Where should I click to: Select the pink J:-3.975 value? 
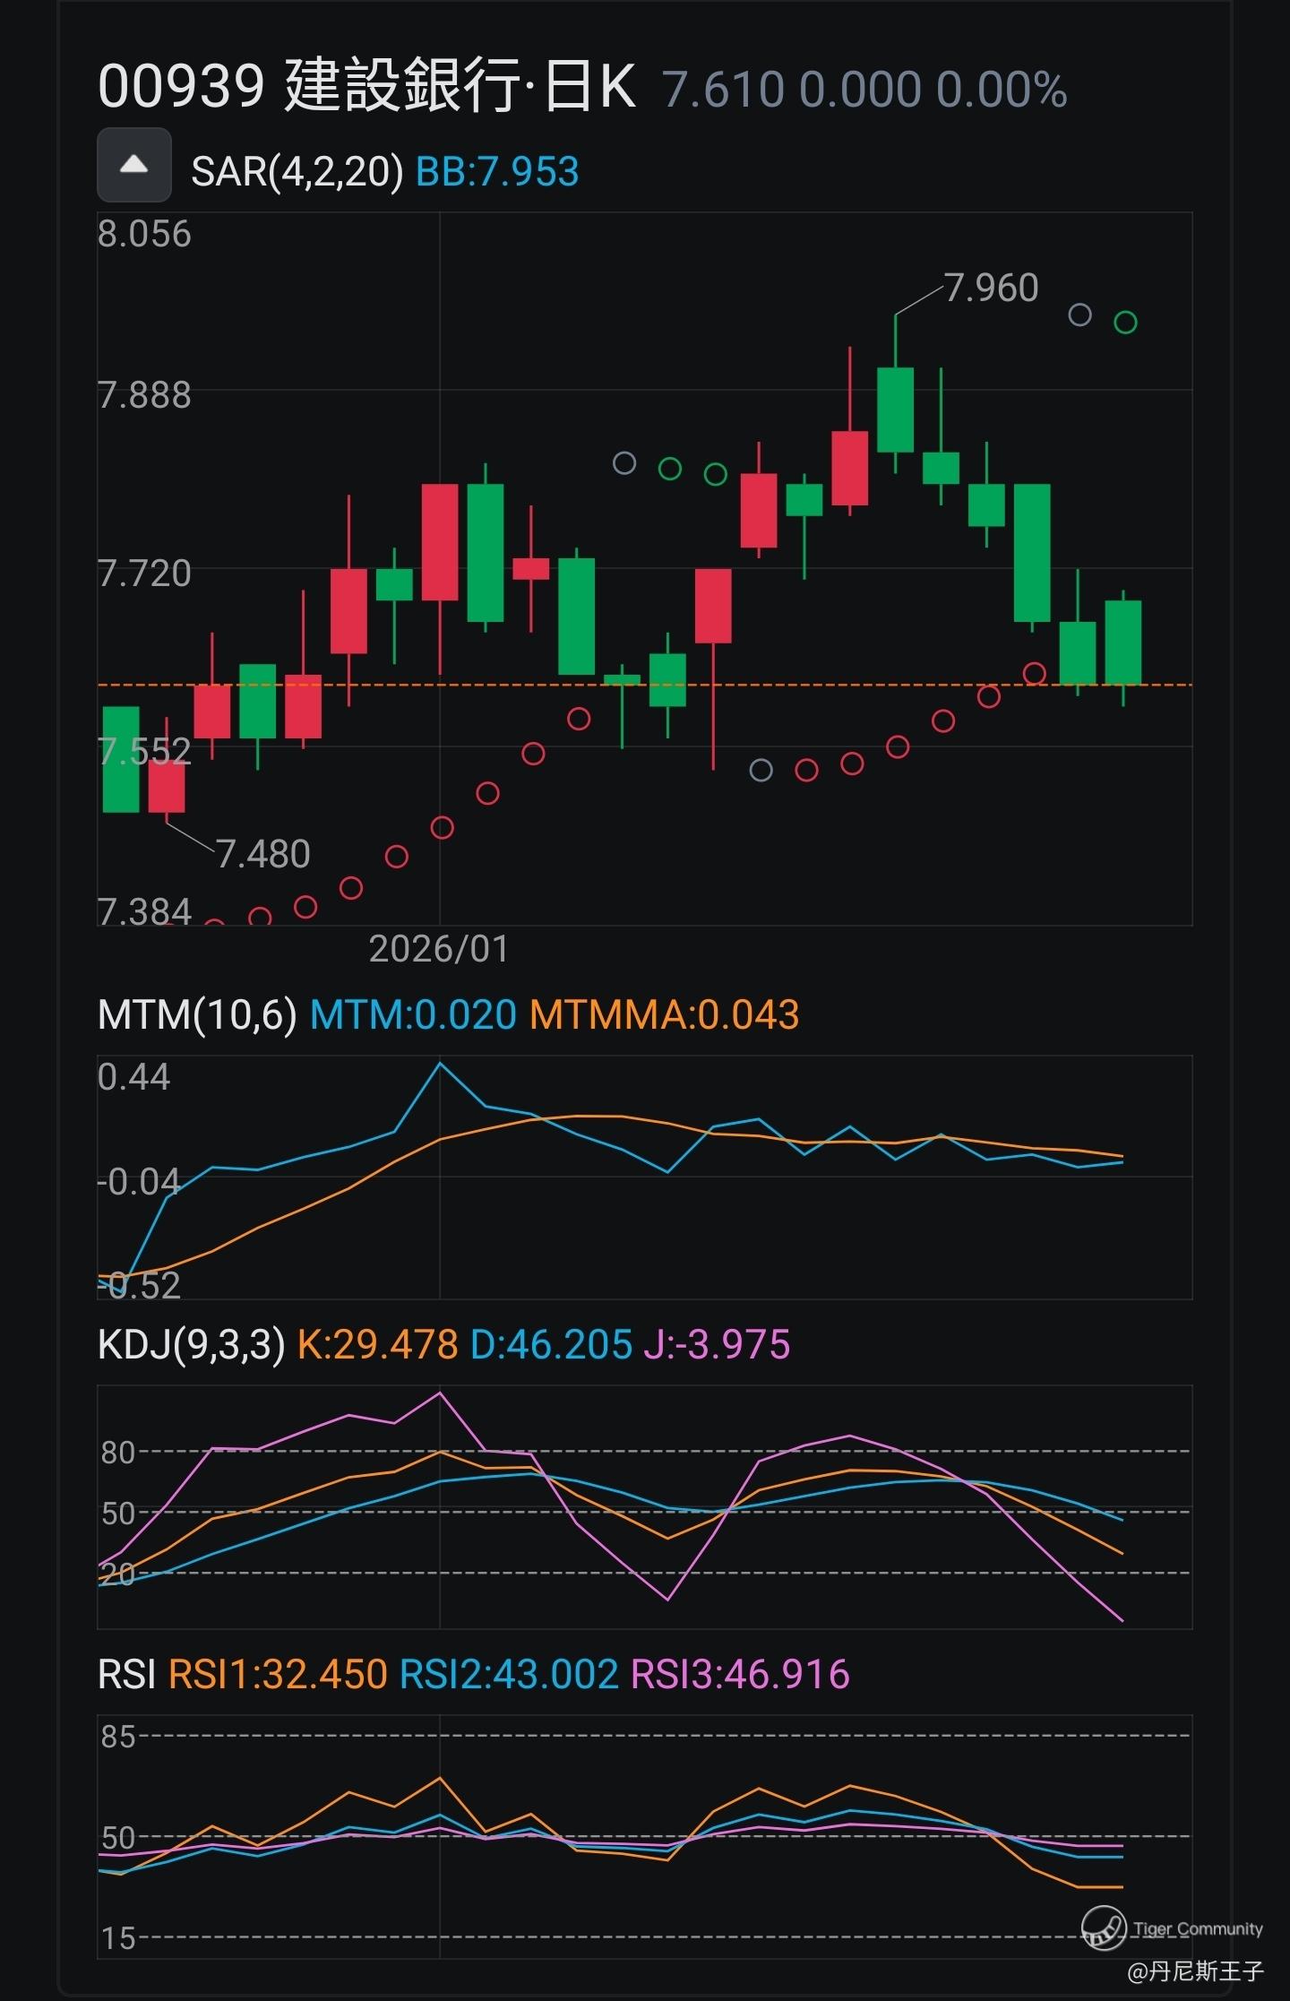pos(717,1344)
